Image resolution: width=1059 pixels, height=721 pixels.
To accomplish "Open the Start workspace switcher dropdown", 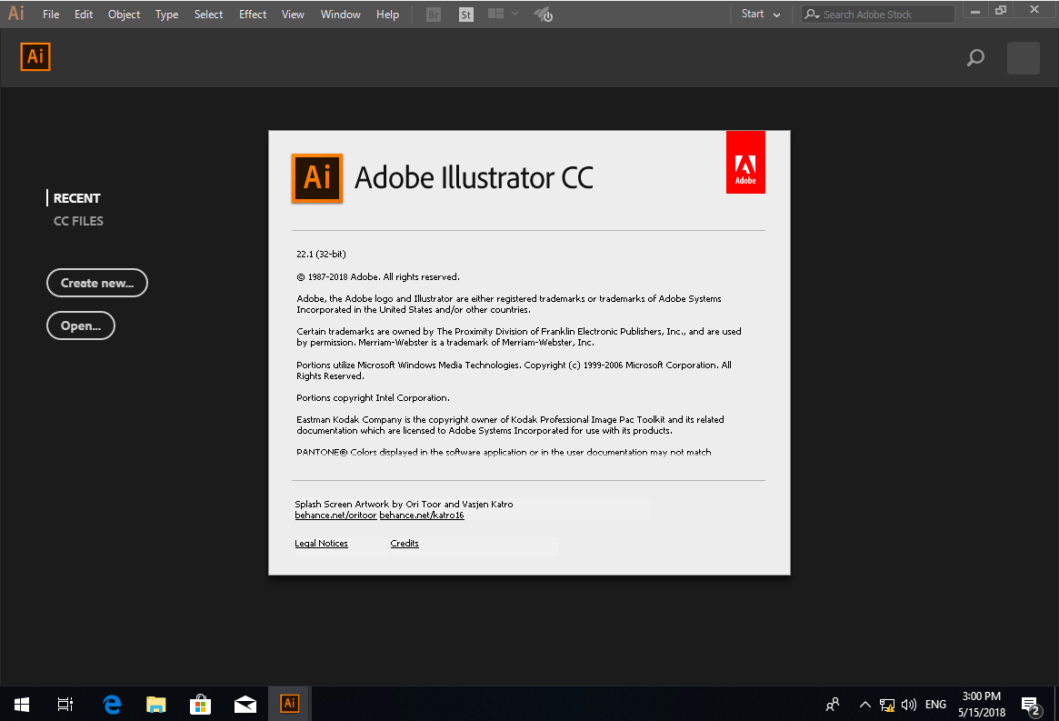I will click(761, 15).
